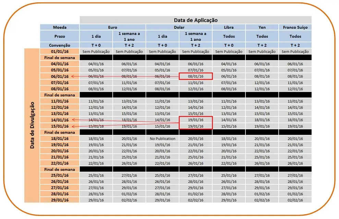Select the 14/01/16 orange row label
Screen dimensions: 339x219
click(x=60, y=120)
